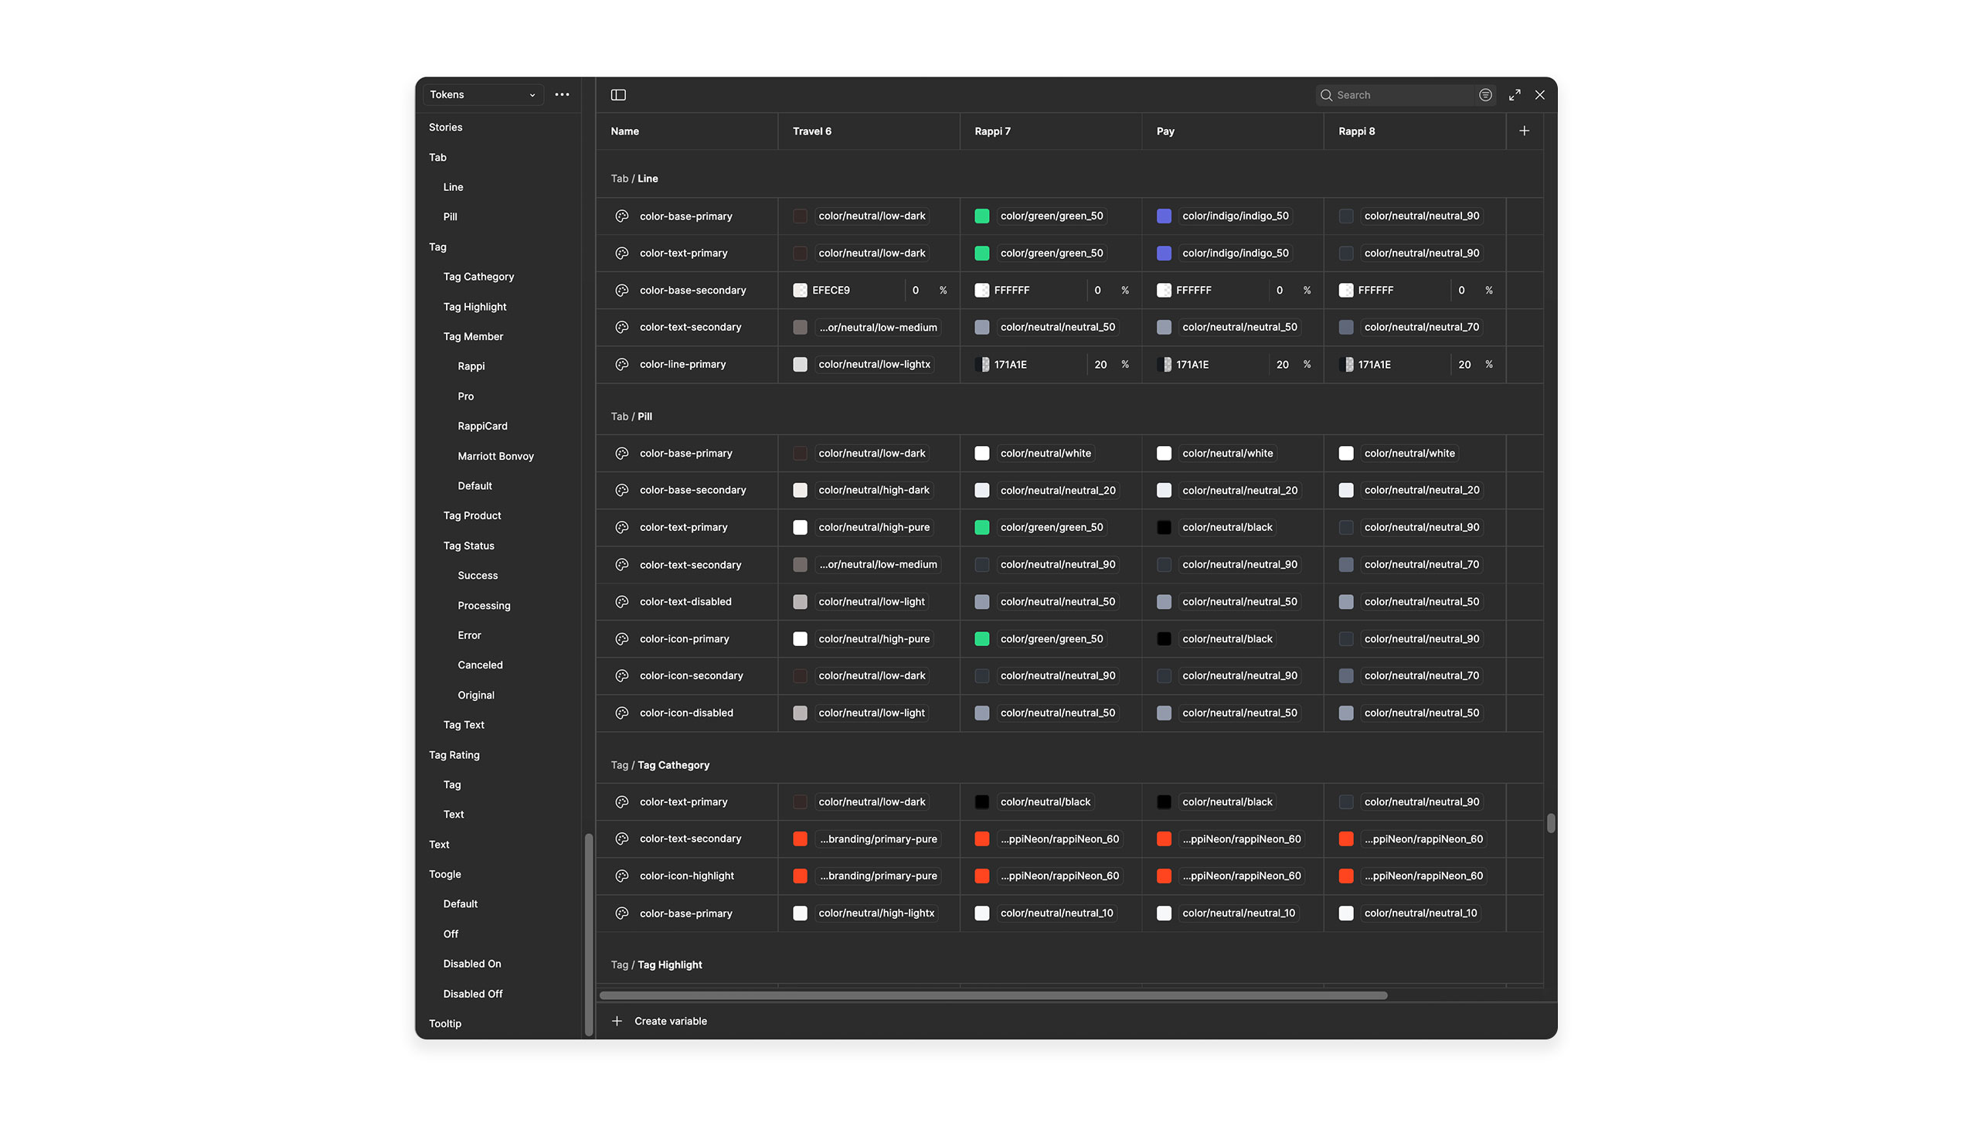
Task: Select Tag Member group in sidebar
Action: 472,336
